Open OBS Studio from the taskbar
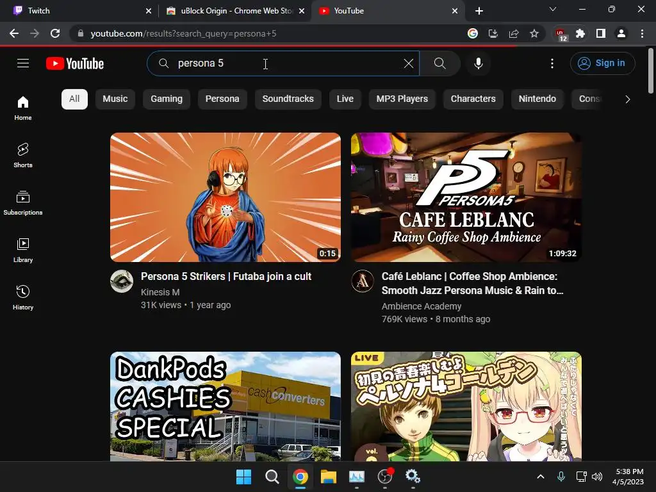 tap(385, 477)
